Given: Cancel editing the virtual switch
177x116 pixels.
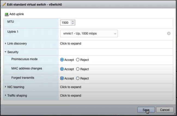Looking at the screenshot, I should tap(165, 110).
